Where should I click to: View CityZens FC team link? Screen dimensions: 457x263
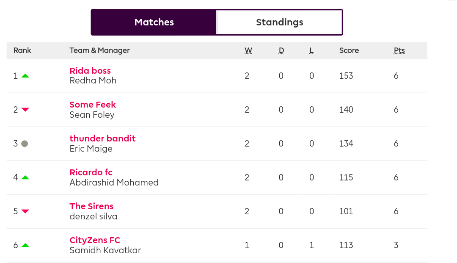coord(95,240)
